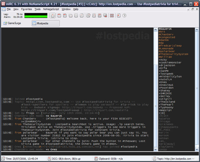
Task: Click the "+o BauerUK" mode line in chat
Action: tap(54, 116)
